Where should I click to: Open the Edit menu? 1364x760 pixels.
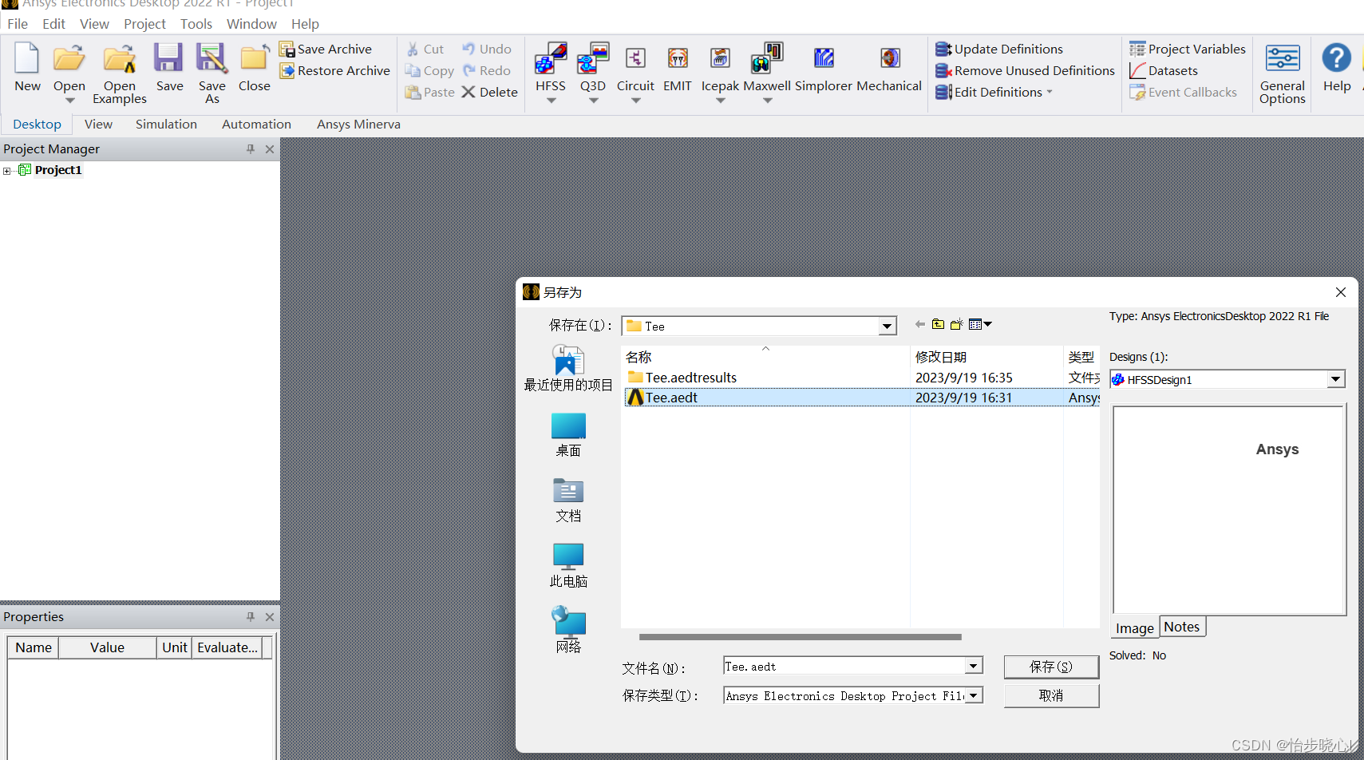pos(53,24)
